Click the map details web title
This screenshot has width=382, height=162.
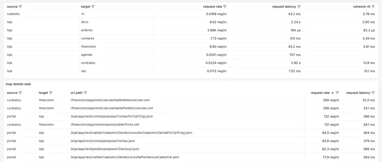[18, 84]
